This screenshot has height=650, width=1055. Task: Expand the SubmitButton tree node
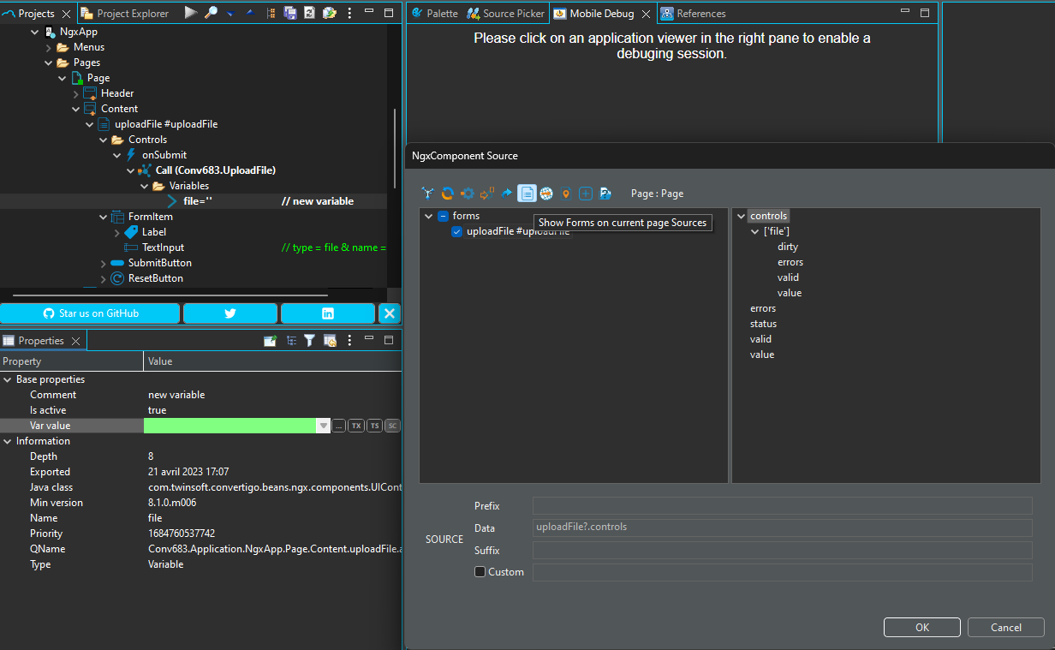click(x=104, y=263)
